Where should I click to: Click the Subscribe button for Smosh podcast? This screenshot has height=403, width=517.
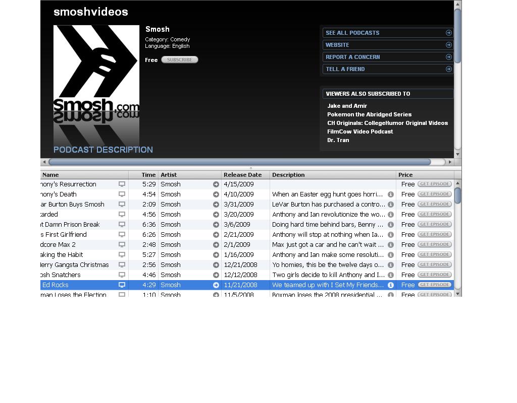click(x=179, y=59)
